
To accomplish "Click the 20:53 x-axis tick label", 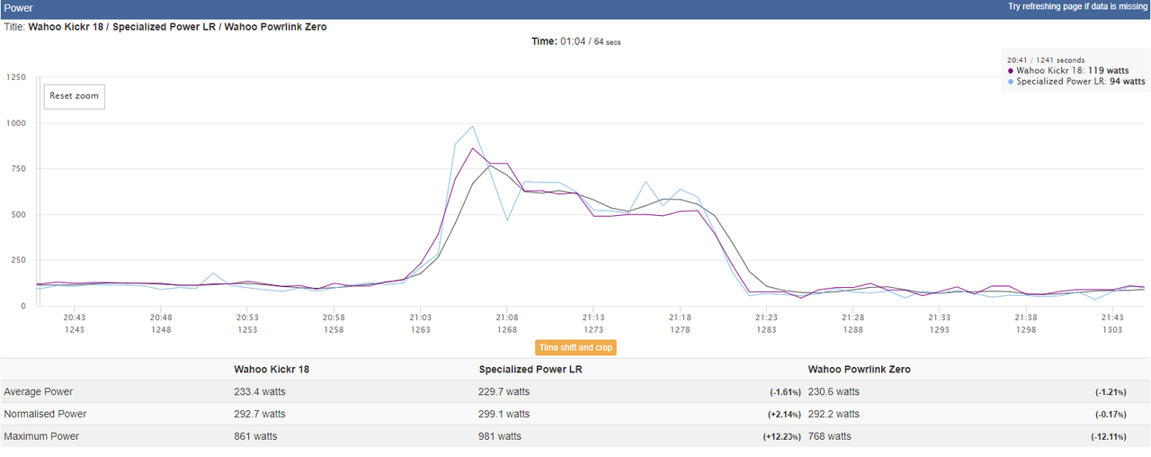I will (247, 318).
